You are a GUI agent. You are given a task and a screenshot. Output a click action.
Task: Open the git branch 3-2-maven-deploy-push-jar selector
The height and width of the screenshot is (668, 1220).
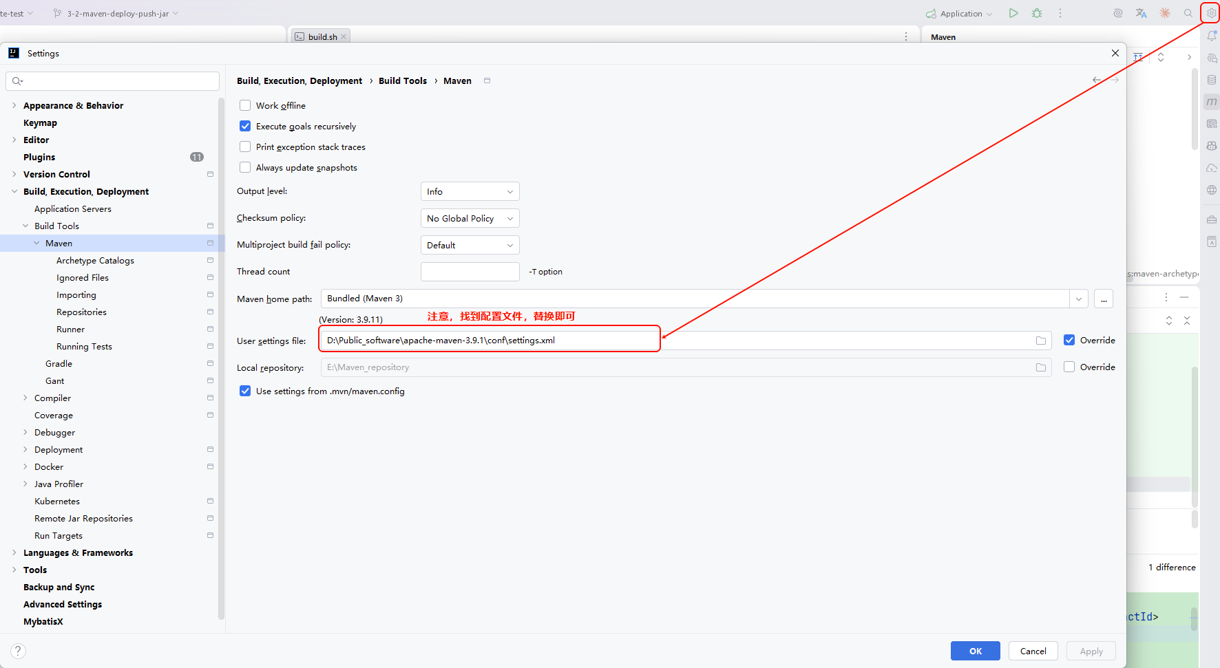click(116, 14)
